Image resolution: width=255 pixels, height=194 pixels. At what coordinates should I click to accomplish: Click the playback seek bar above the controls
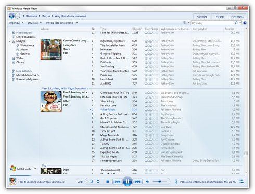(x=127, y=175)
